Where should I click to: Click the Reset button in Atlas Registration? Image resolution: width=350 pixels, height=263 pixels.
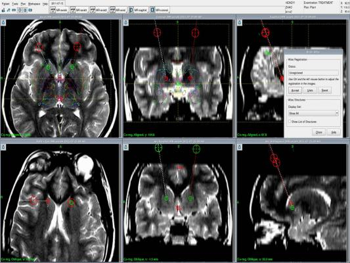pyautogui.click(x=324, y=91)
